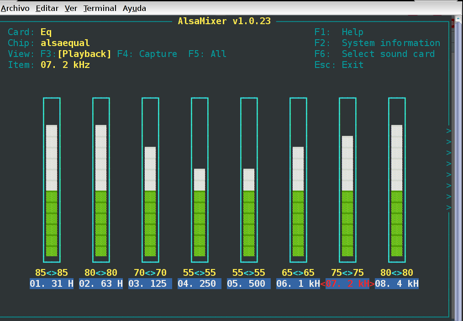The image size is (463, 321).
Task: Click the 1 kHz equalizer band bar
Action: (x=298, y=180)
